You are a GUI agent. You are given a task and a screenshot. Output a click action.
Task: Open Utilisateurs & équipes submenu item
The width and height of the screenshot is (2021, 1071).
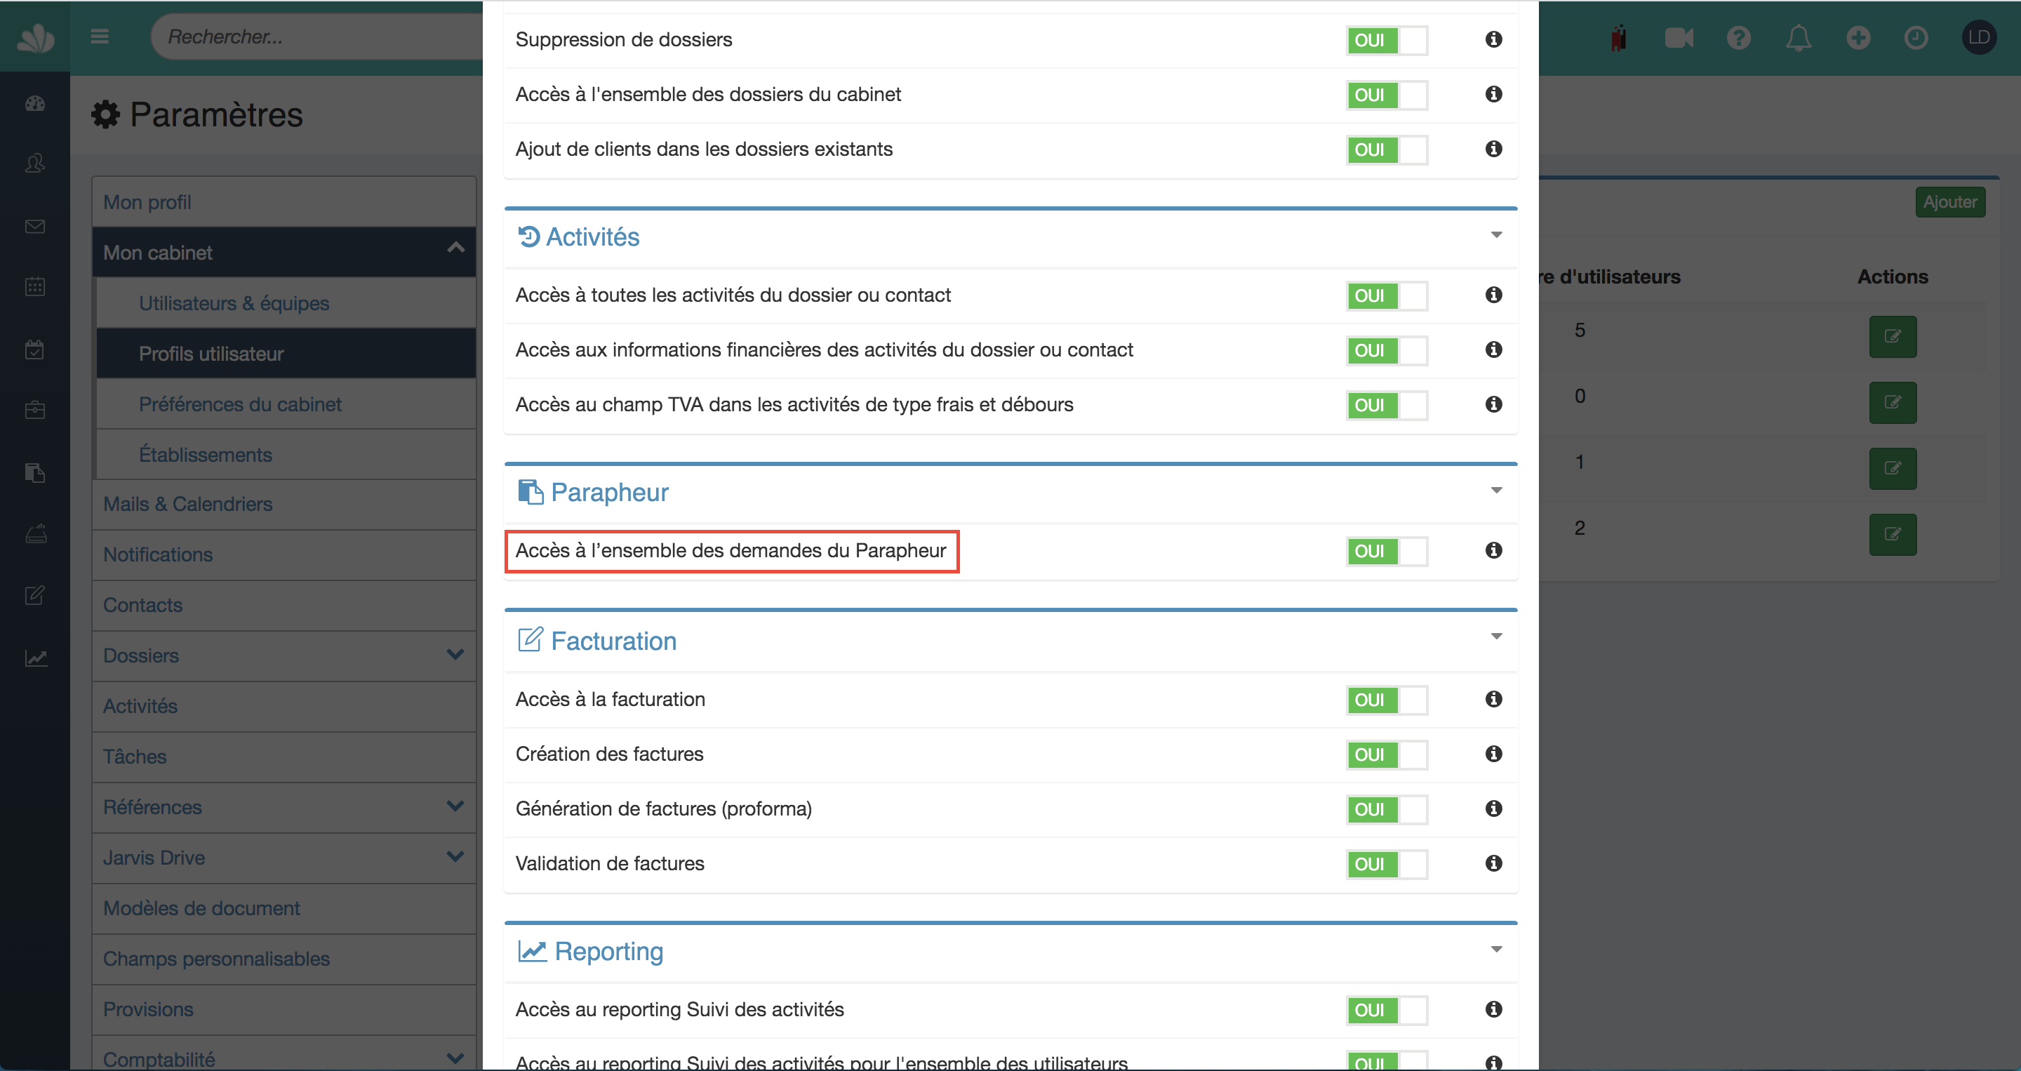point(234,303)
